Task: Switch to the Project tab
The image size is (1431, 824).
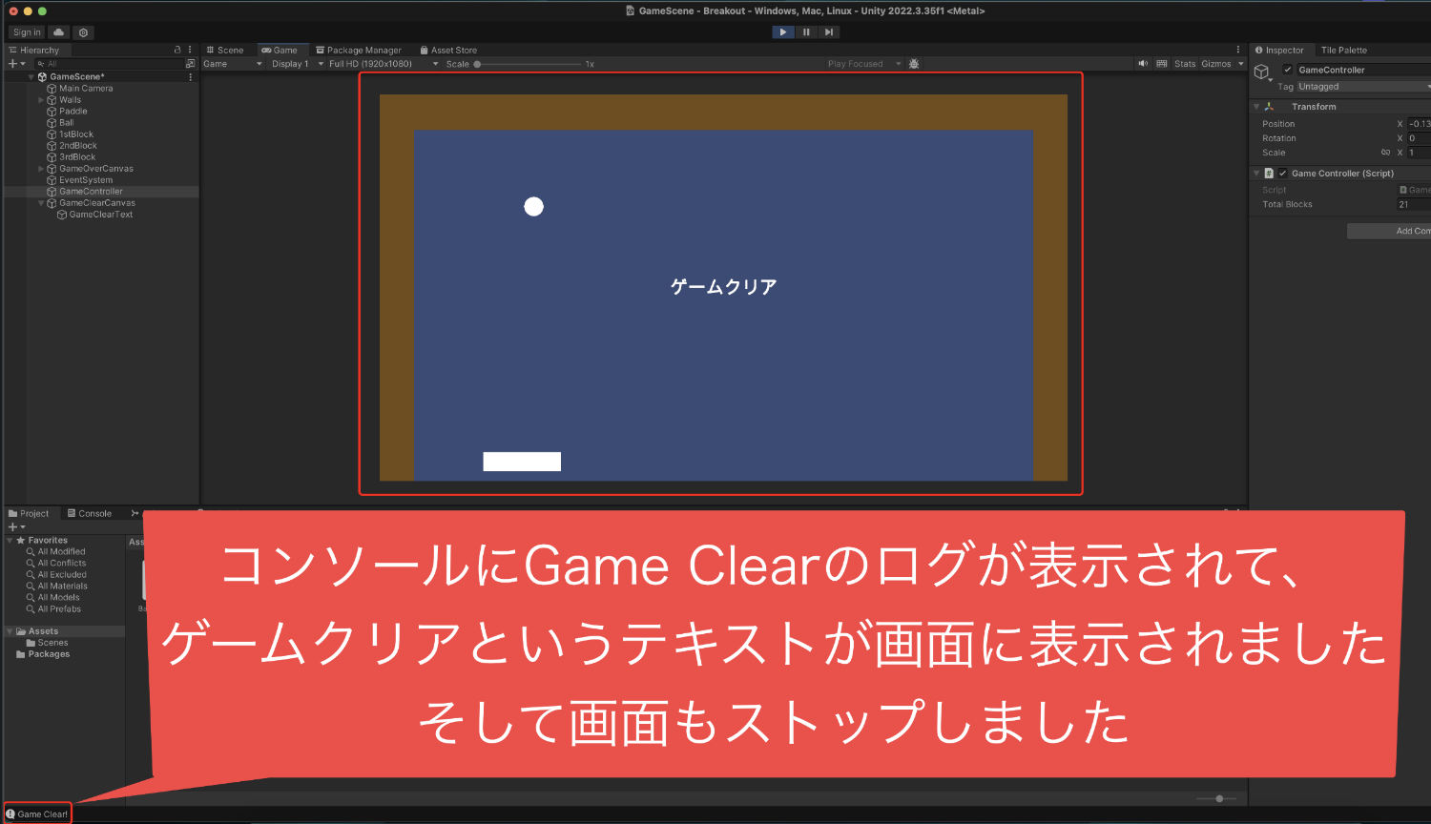Action: click(x=29, y=513)
